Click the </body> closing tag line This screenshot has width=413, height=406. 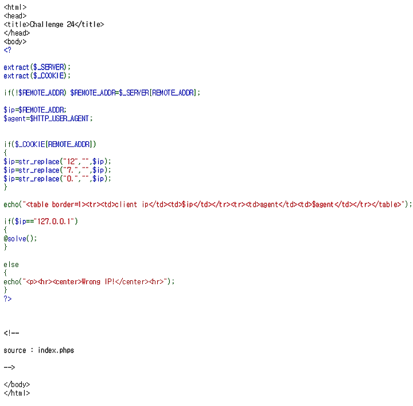(x=17, y=384)
